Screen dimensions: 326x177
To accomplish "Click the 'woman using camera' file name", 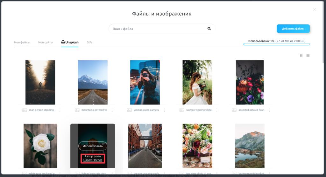I will (146, 110).
